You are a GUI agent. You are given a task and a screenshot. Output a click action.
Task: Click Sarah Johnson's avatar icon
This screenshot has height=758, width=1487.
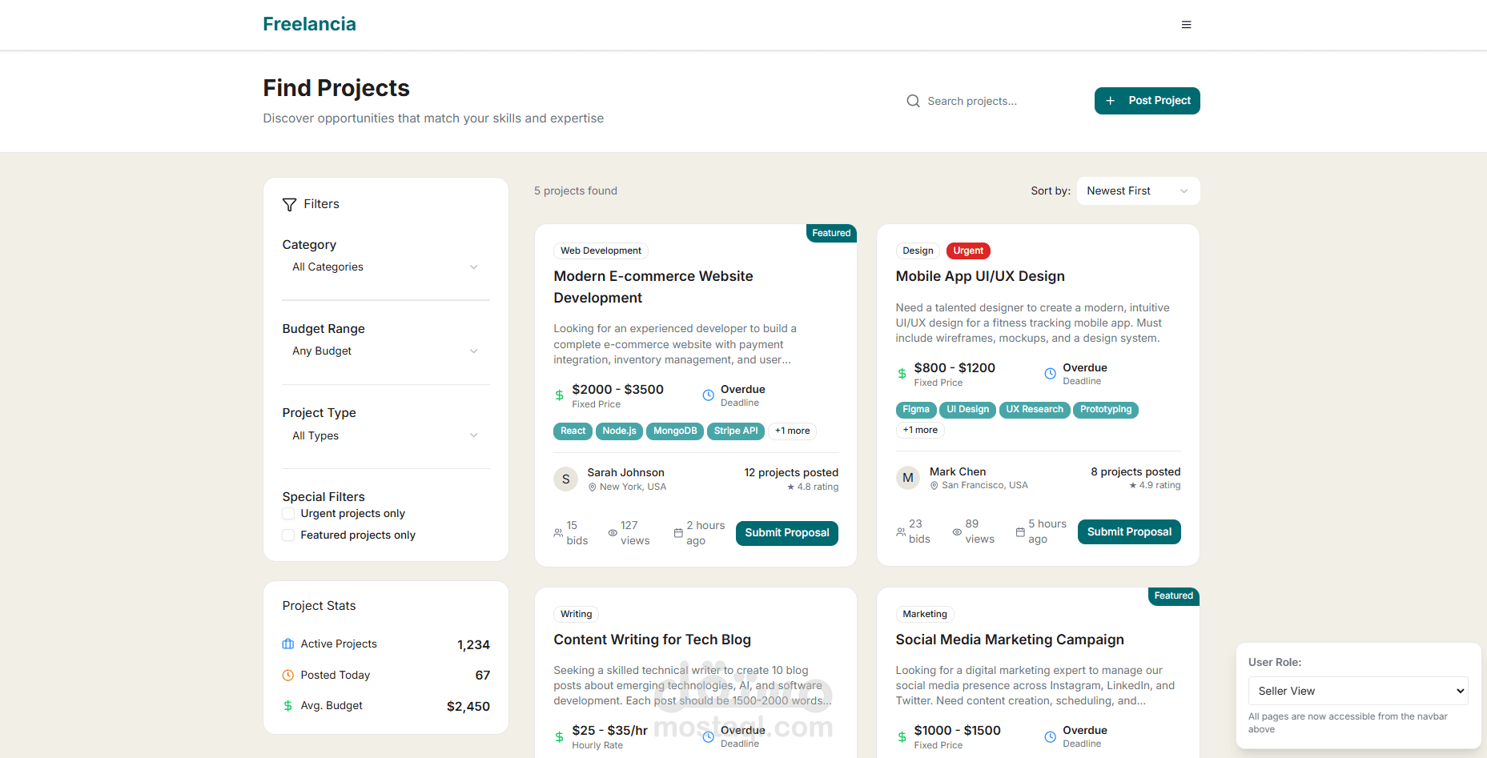click(x=565, y=479)
